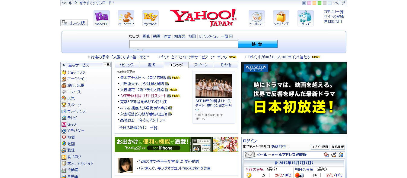Image resolution: width=407 pixels, height=178 pixels.
Task: Click the Y!モバゲー sidebar icon
Action: coord(64,131)
